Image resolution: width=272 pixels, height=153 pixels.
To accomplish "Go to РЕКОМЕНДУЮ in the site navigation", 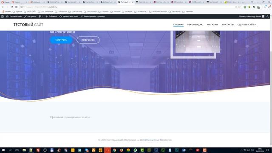I will [x=195, y=25].
